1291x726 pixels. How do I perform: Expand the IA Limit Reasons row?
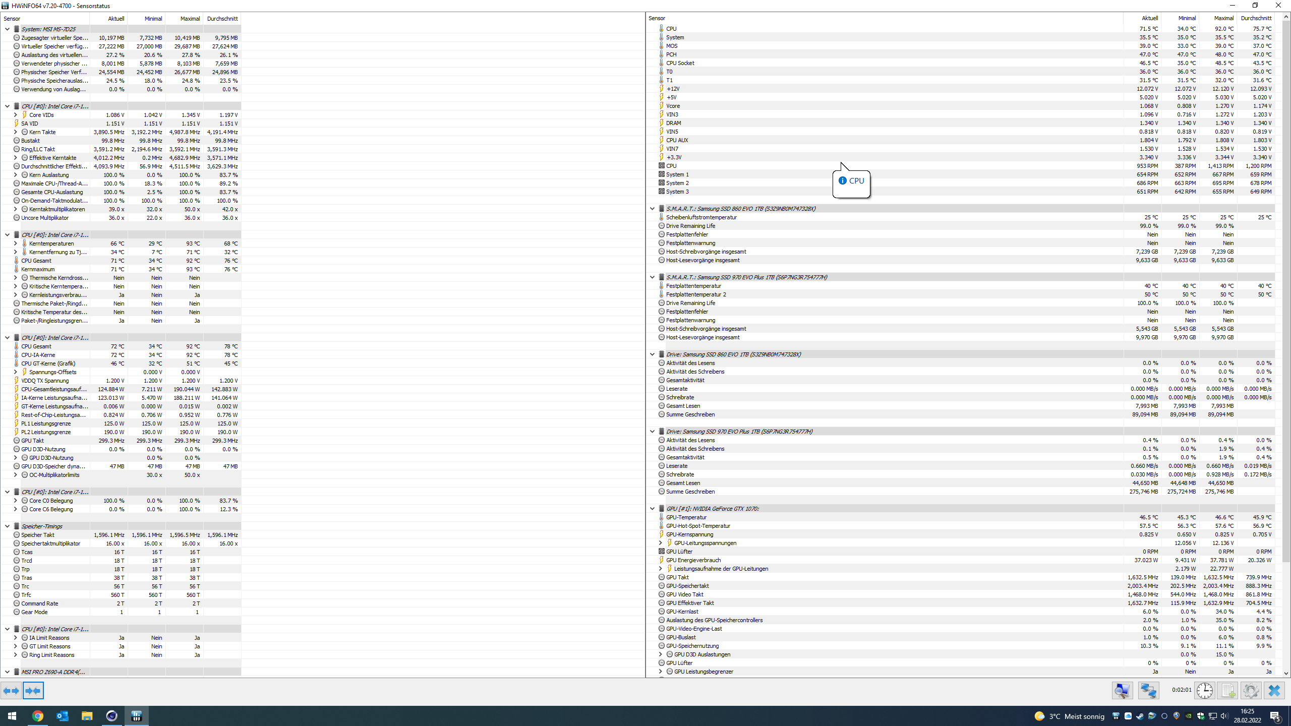(15, 638)
